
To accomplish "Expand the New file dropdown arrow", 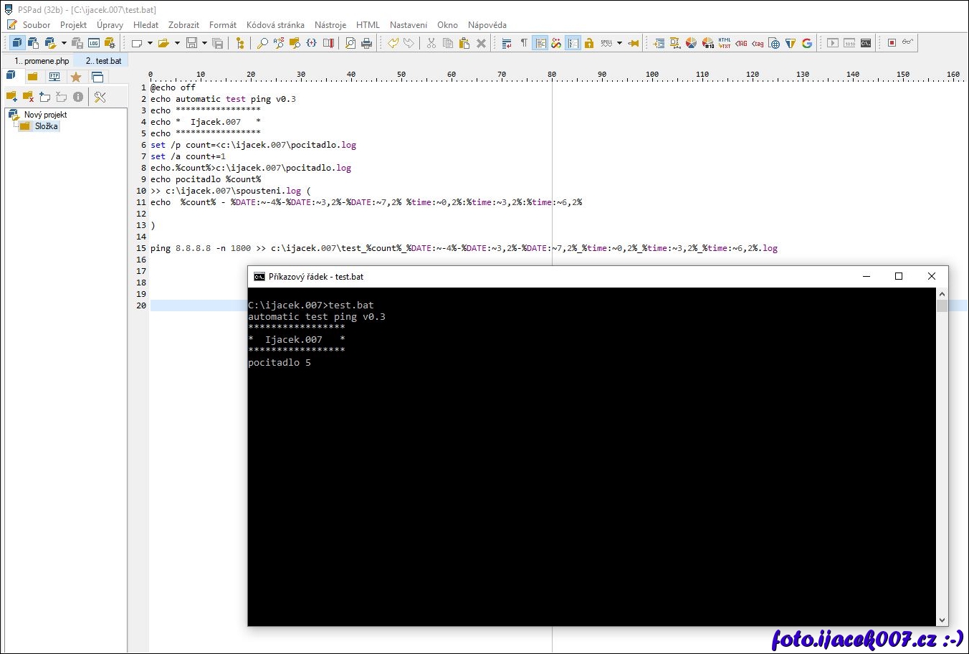I will pos(150,43).
